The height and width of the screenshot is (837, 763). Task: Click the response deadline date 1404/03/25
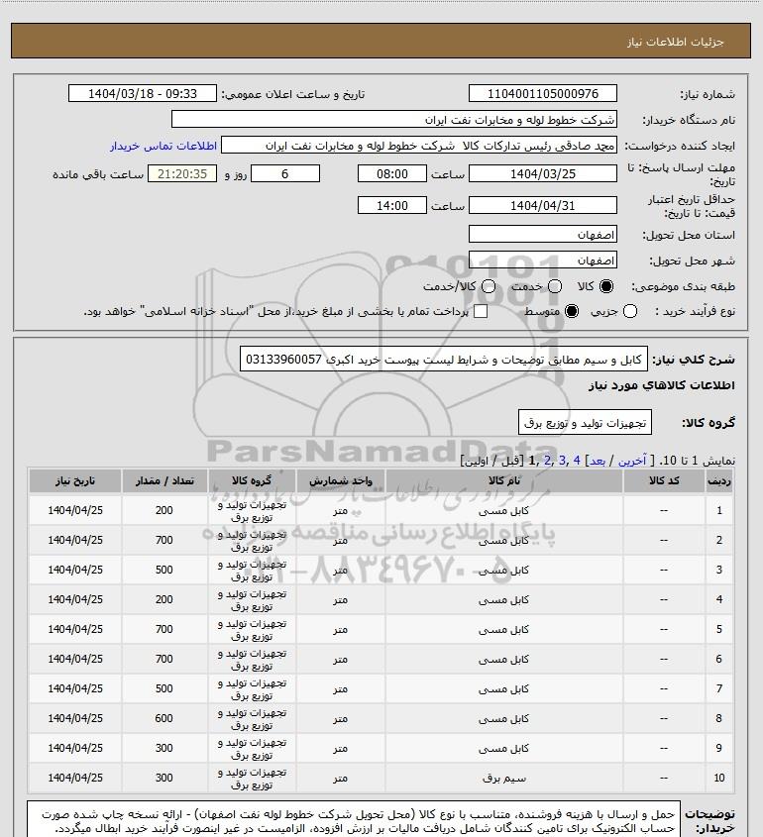point(542,174)
